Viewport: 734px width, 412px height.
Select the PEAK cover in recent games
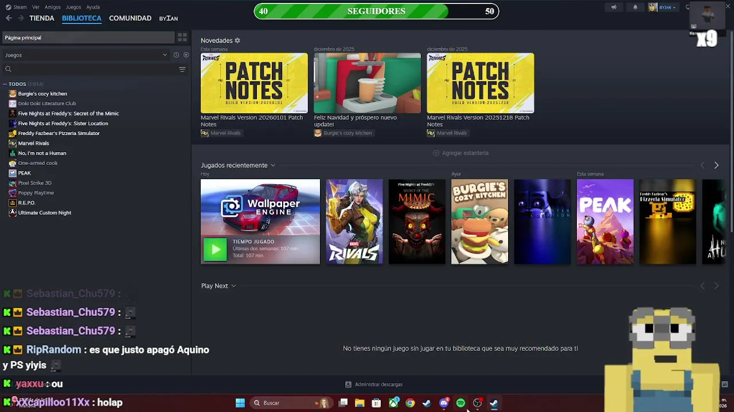[605, 222]
